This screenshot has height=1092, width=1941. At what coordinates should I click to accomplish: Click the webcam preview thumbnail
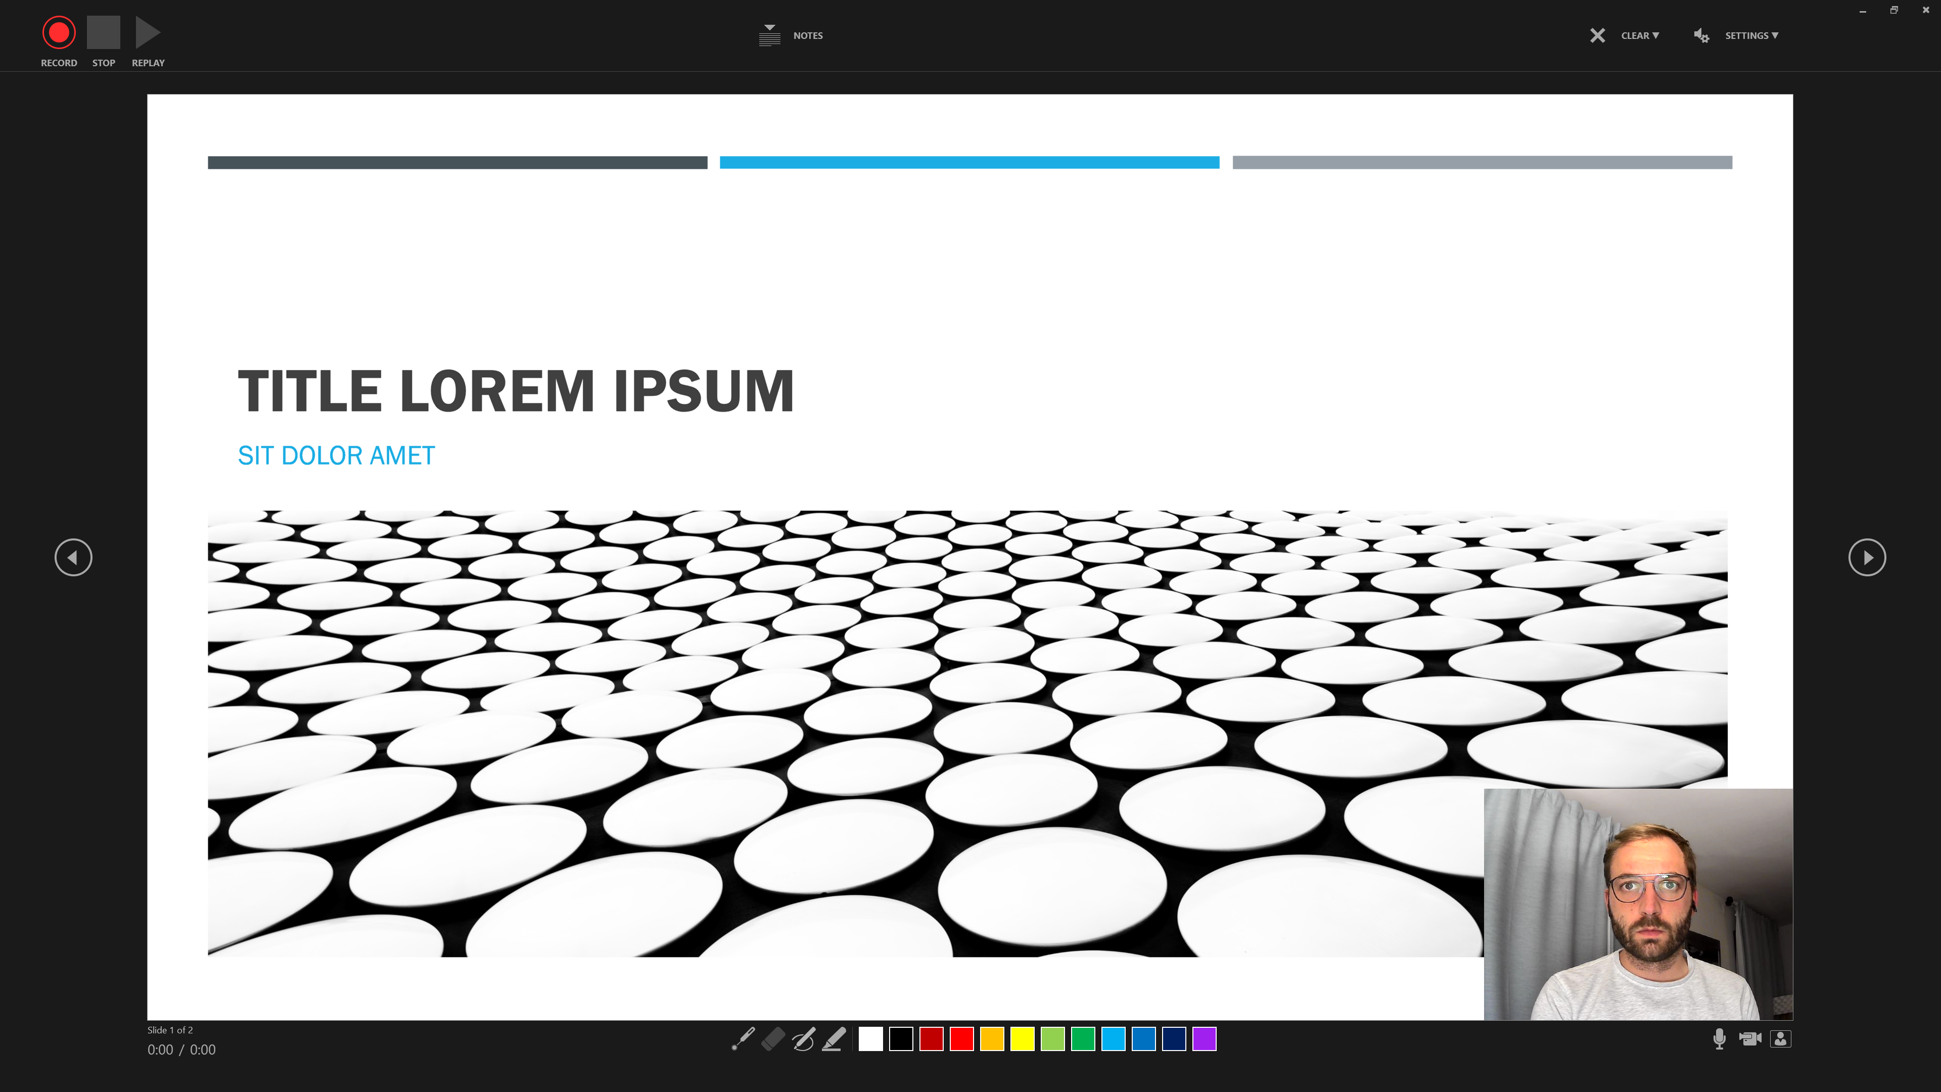1637,904
